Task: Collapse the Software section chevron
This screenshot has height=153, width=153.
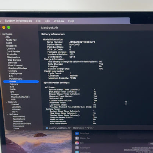Action: click(8, 114)
